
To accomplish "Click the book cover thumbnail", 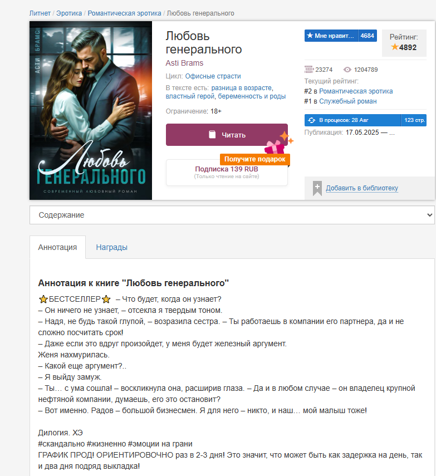I will 91,110.
